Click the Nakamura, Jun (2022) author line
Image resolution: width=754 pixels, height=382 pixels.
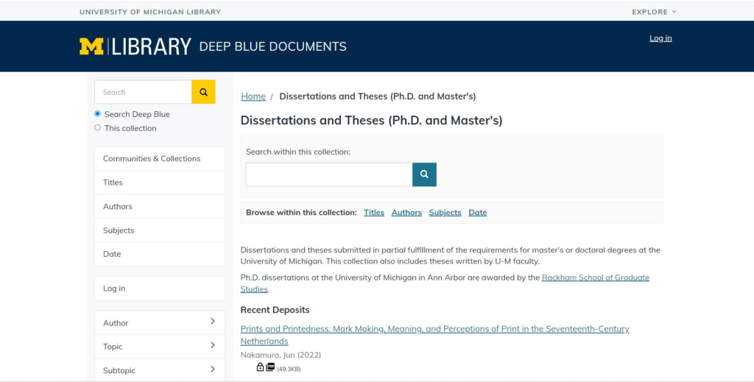(x=281, y=355)
